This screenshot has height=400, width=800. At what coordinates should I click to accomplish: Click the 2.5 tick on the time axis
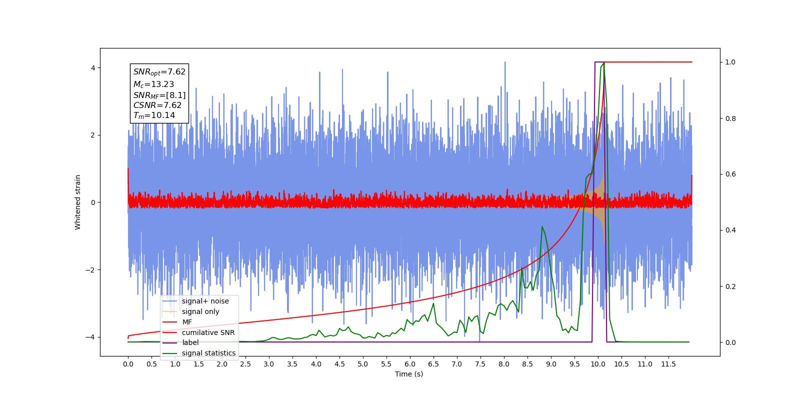[x=245, y=364]
